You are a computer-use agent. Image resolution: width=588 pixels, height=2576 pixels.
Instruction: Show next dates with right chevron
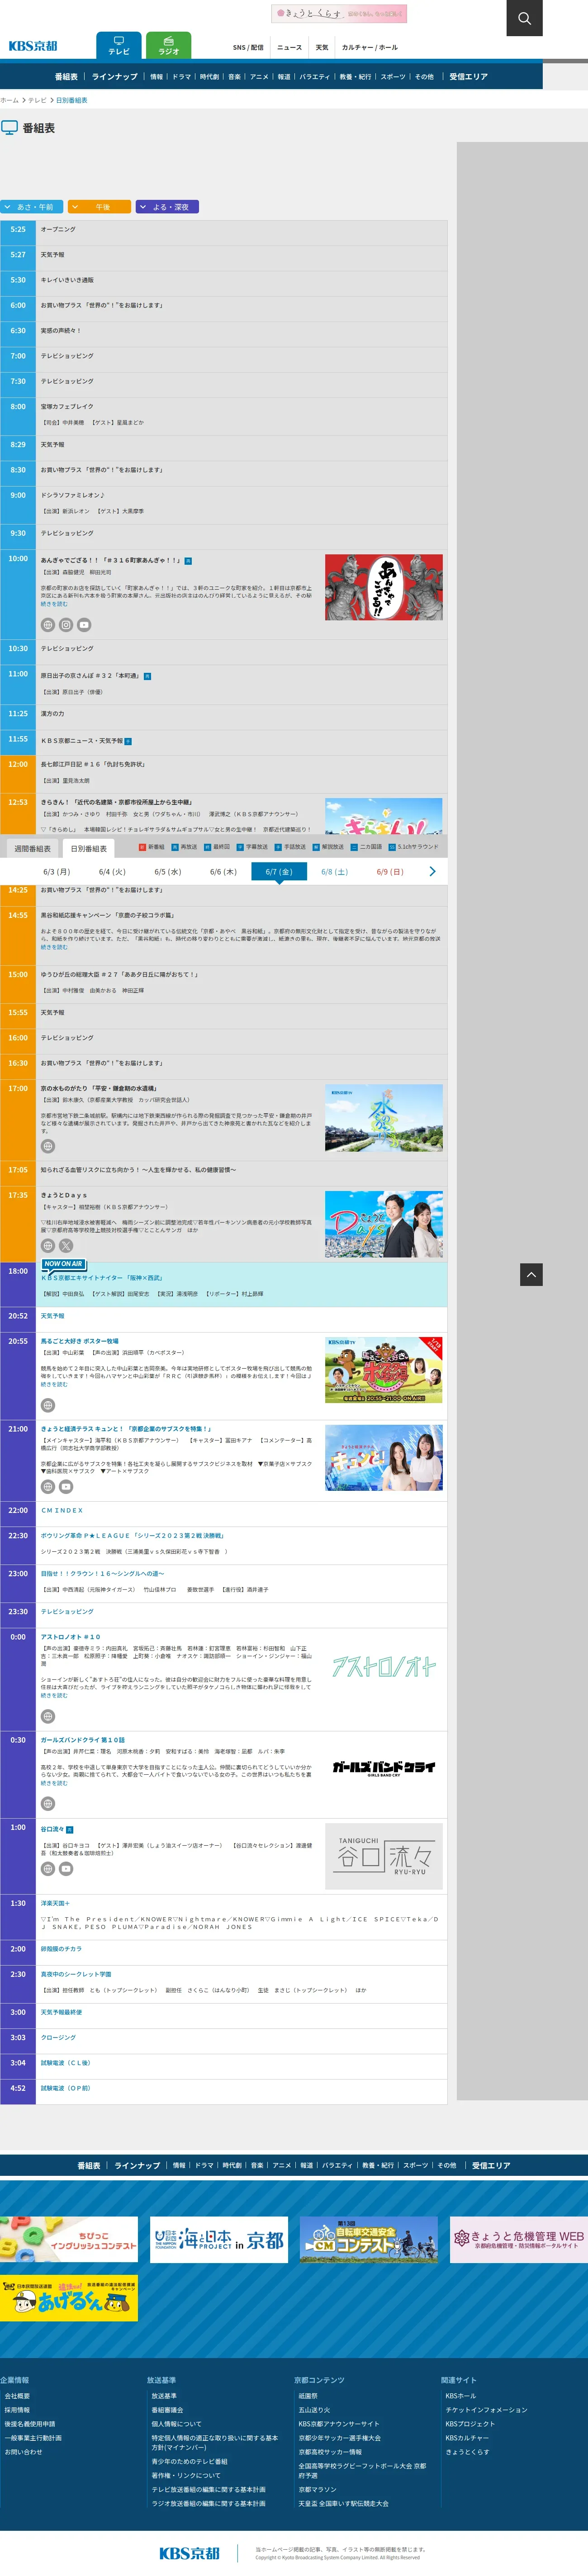(432, 872)
